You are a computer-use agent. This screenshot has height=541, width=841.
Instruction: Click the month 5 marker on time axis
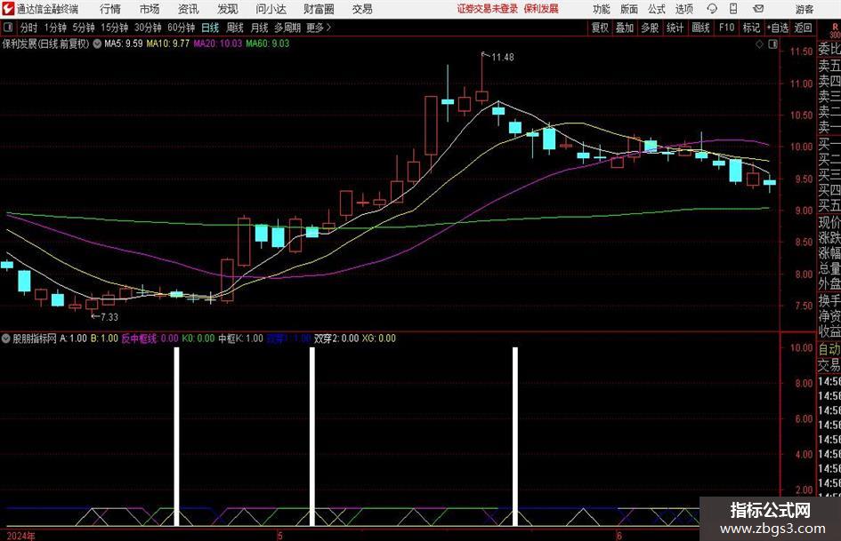pyautogui.click(x=279, y=536)
